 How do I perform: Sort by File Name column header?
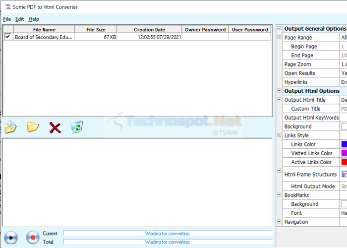coord(44,29)
